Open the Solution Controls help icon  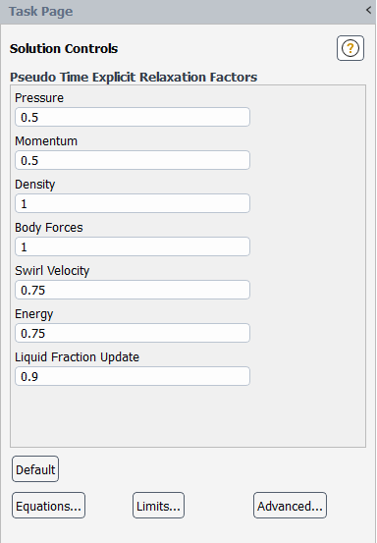pyautogui.click(x=350, y=48)
